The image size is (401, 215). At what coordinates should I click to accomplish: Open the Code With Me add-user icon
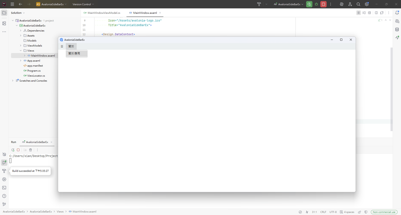(350, 4)
